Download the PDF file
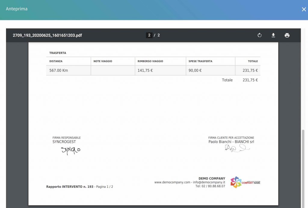The image size is (308, 208). 273,35
